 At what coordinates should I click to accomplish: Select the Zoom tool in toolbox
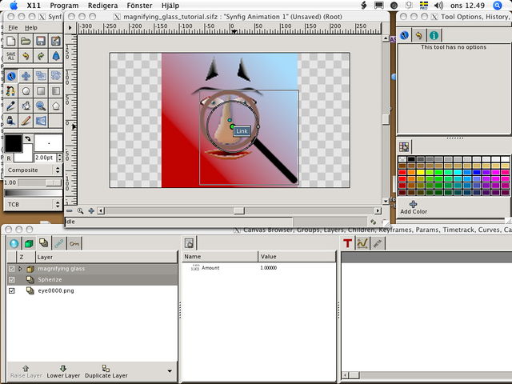coord(41,106)
